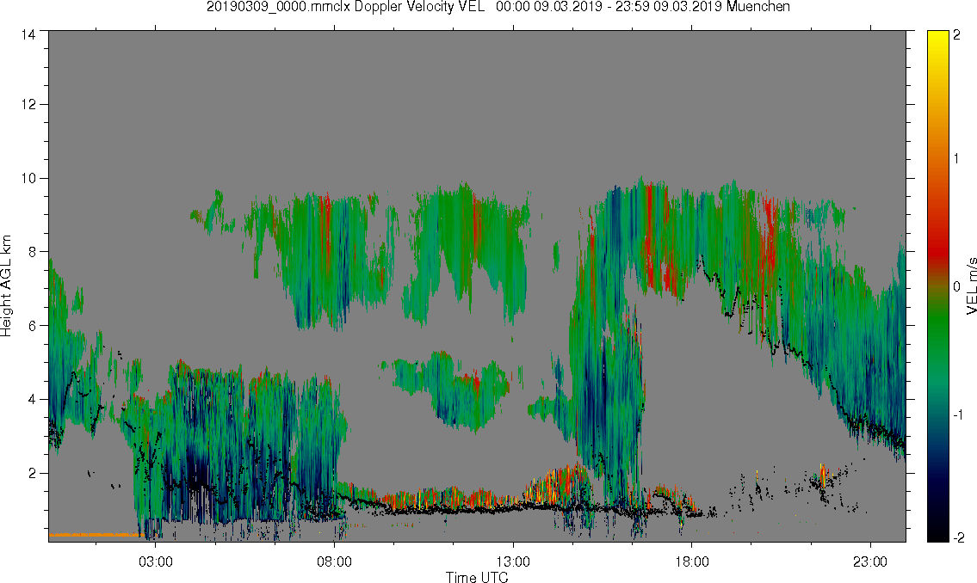The height and width of the screenshot is (583, 977).
Task: Click the 4 km height tick label
Action: coord(31,400)
